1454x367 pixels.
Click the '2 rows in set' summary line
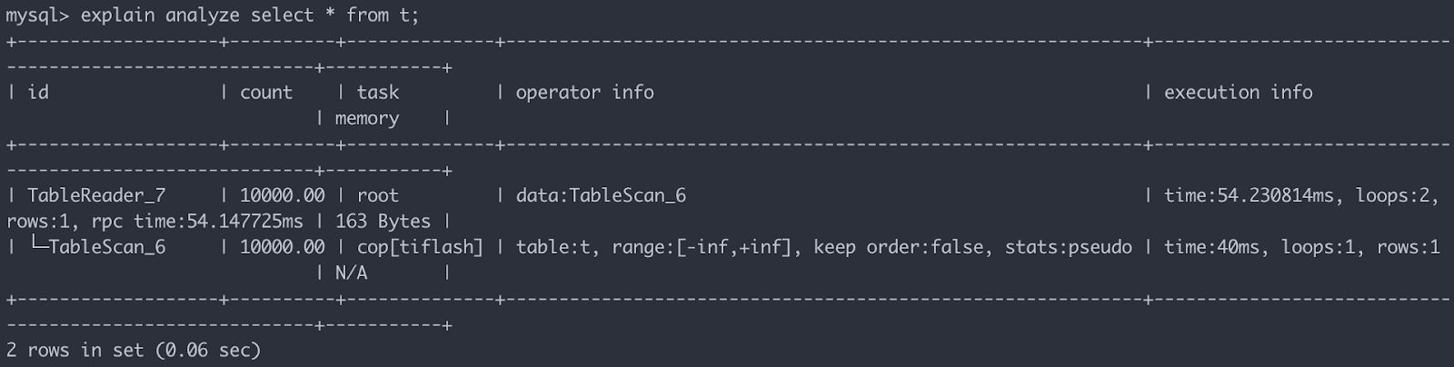point(133,351)
